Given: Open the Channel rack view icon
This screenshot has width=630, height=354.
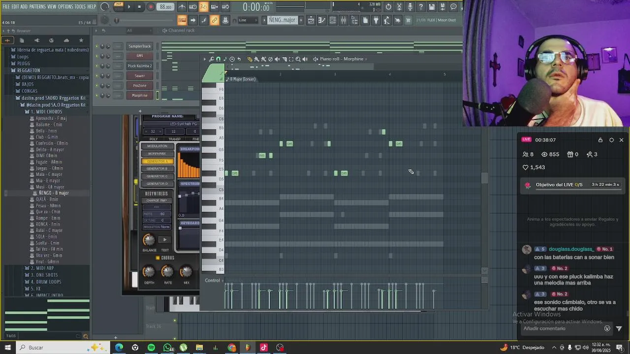Looking at the screenshot, I should [x=333, y=20].
